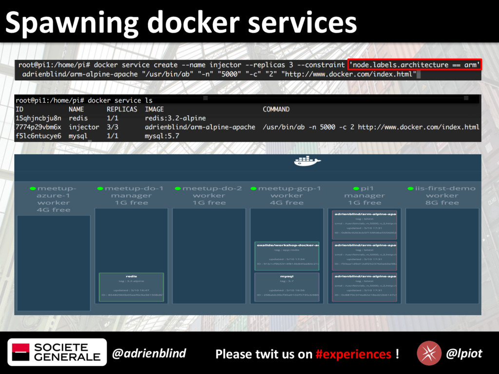Click the COMMAND column header

tap(276, 109)
